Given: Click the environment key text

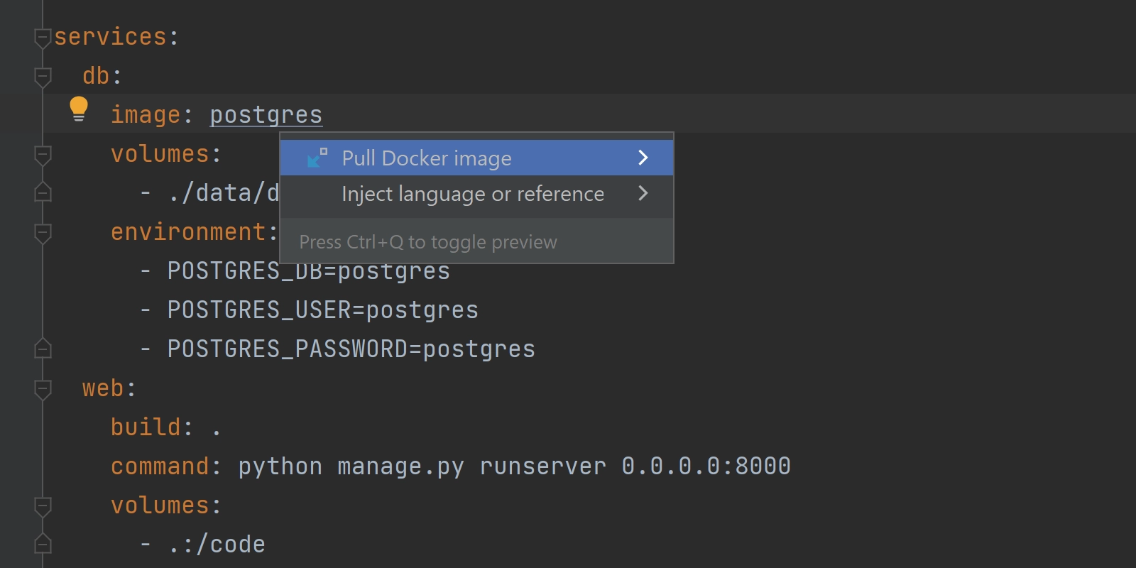Looking at the screenshot, I should point(188,232).
